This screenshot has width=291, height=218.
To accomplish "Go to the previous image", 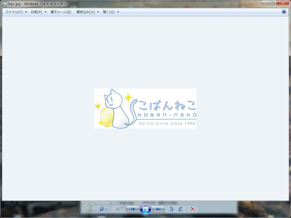I will 132,209.
